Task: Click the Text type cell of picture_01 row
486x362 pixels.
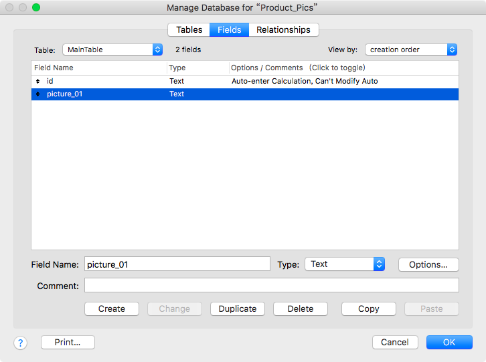Action: [177, 94]
